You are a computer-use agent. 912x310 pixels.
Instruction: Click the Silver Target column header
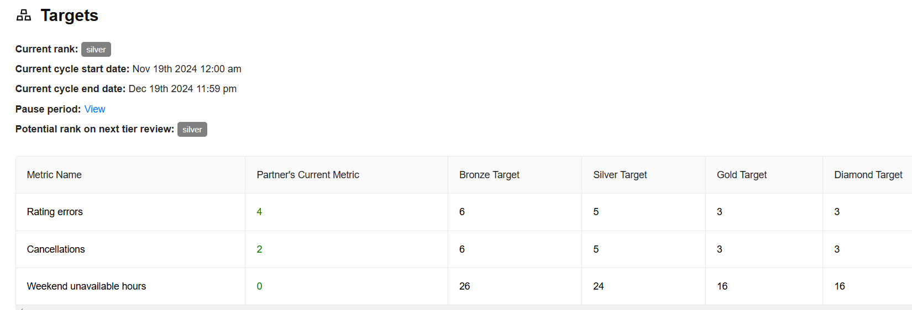point(620,175)
